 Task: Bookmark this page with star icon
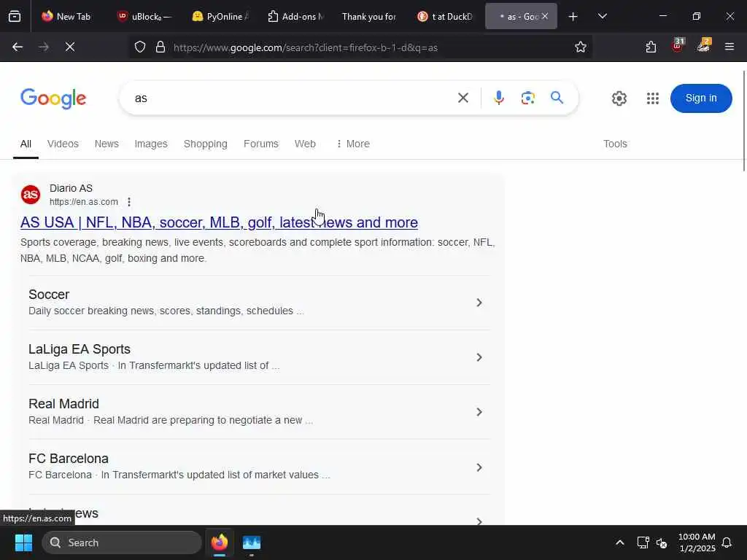pyautogui.click(x=580, y=47)
